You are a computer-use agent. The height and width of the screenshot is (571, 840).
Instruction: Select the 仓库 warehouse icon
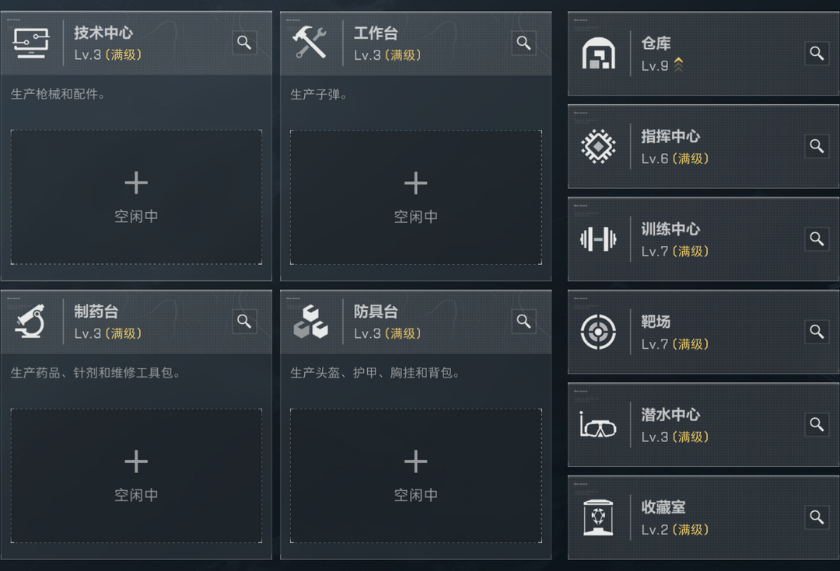pyautogui.click(x=598, y=54)
